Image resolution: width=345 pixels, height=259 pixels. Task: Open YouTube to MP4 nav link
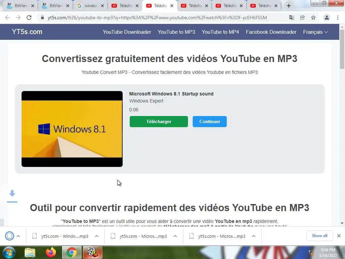(x=220, y=32)
